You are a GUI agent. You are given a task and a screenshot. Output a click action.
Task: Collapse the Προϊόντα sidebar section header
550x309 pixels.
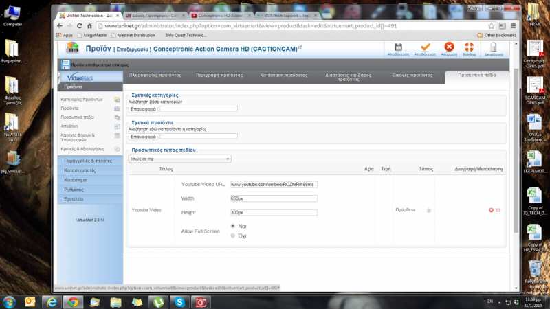pyautogui.click(x=90, y=87)
